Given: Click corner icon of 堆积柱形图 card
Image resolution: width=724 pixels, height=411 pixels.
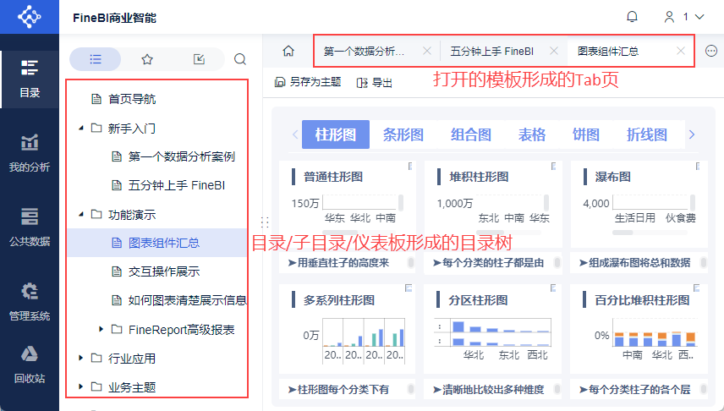Looking at the screenshot, I should 554,166.
